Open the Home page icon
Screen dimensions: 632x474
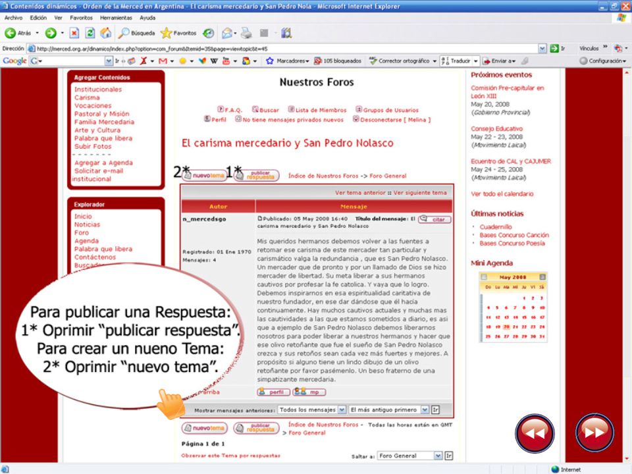[x=105, y=33]
